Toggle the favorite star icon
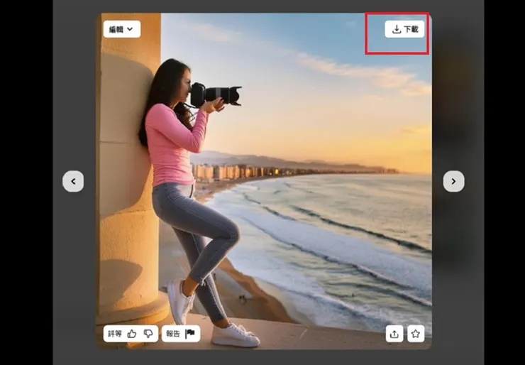The image size is (525, 365). pos(416,334)
